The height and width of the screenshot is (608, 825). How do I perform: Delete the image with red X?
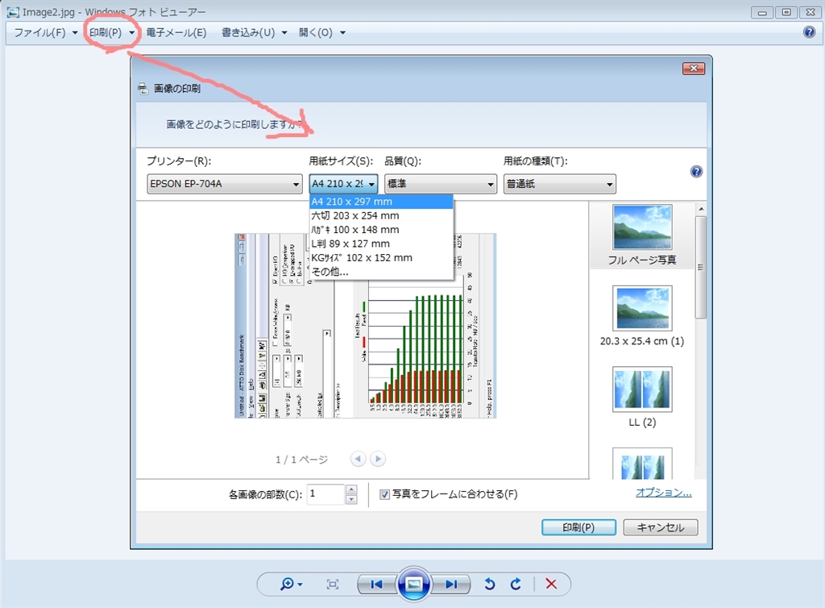[x=551, y=584]
